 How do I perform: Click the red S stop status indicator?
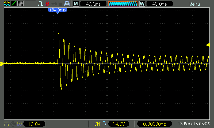pos(47,4)
